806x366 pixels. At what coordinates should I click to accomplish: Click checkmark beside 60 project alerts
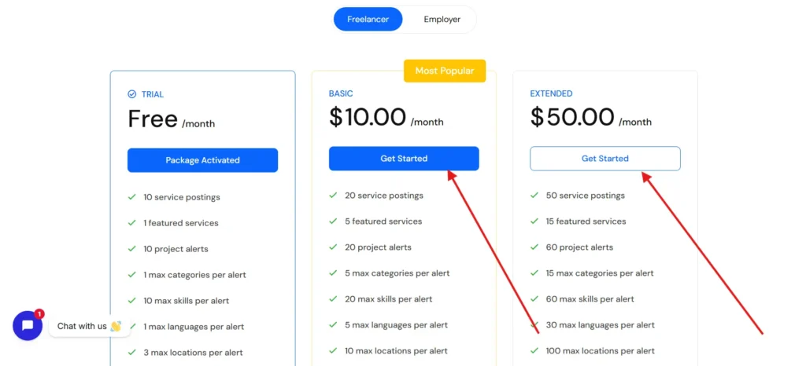535,247
